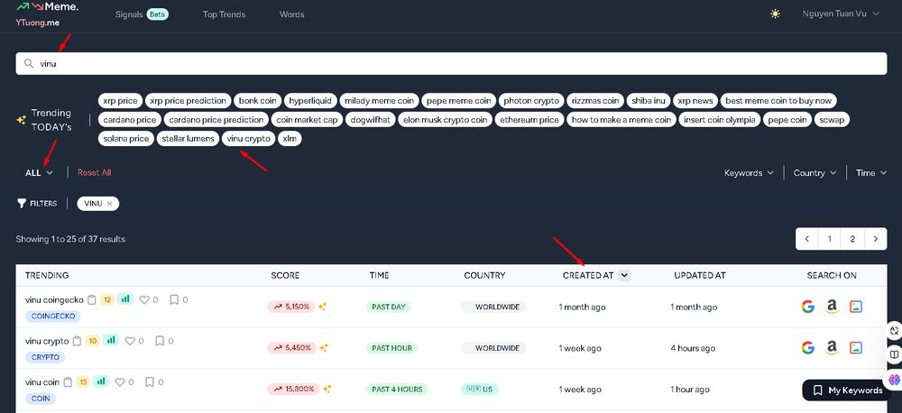Select the 'shiba inu' trending chip
The width and height of the screenshot is (902, 413).
click(649, 101)
